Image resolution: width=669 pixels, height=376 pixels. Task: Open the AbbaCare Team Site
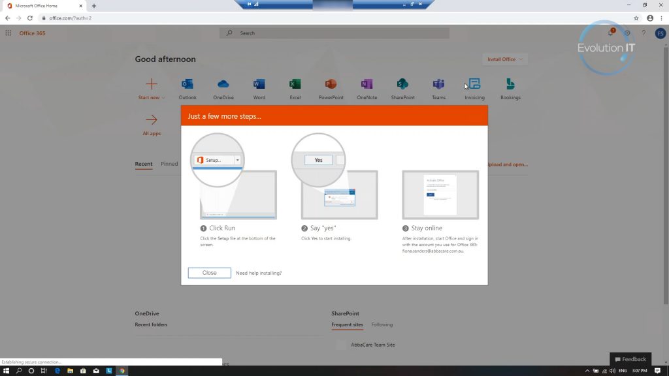372,345
